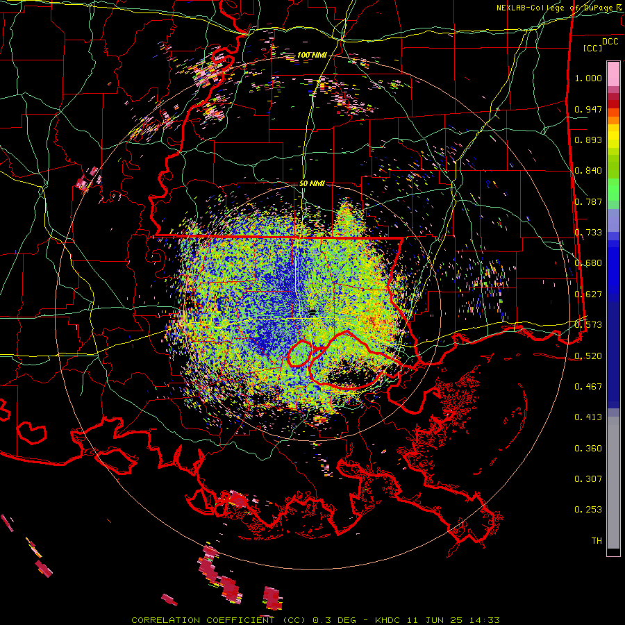Click the 0.680 value on the color scale
Image resolution: width=625 pixels, height=625 pixels.
point(588,263)
